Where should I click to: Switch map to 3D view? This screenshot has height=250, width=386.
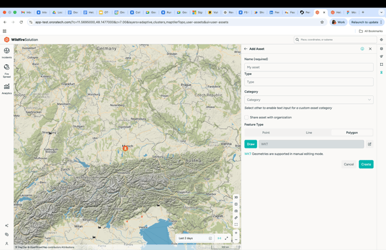(x=236, y=197)
